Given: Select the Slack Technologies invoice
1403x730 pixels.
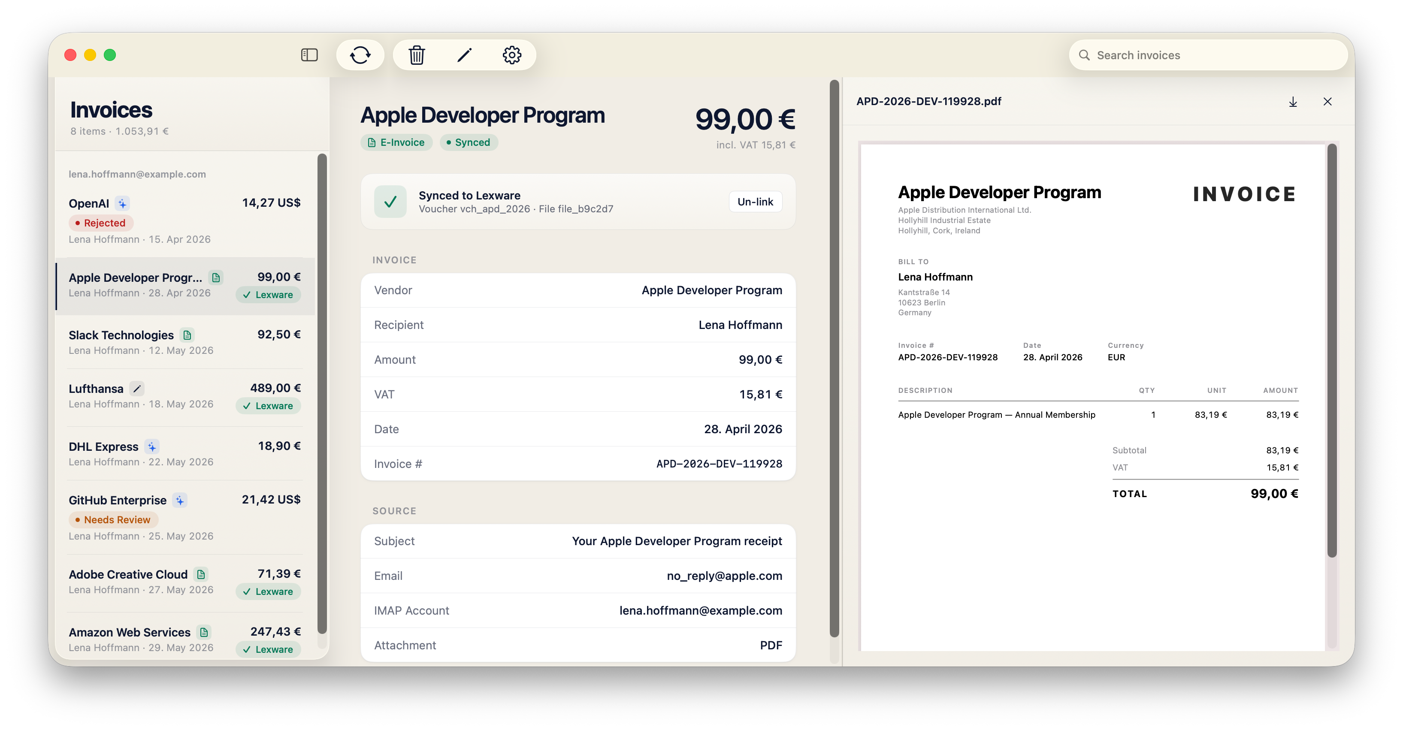Looking at the screenshot, I should click(184, 342).
